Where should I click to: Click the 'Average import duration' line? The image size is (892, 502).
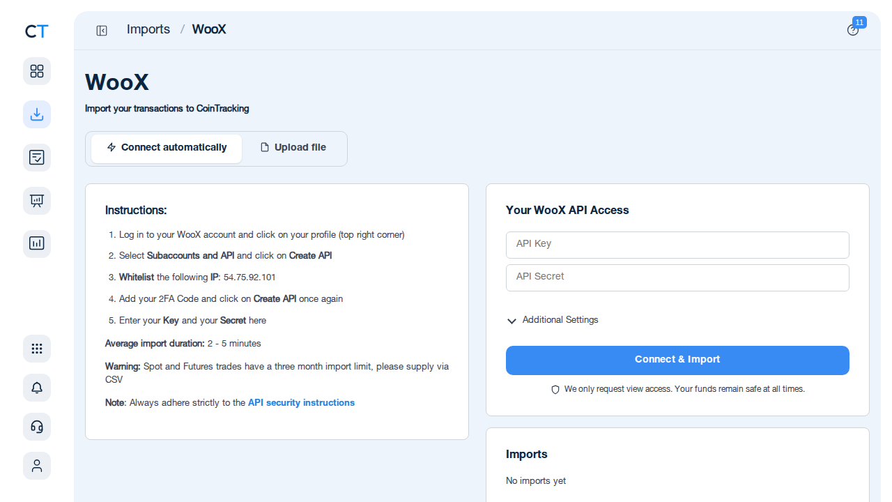tap(183, 344)
